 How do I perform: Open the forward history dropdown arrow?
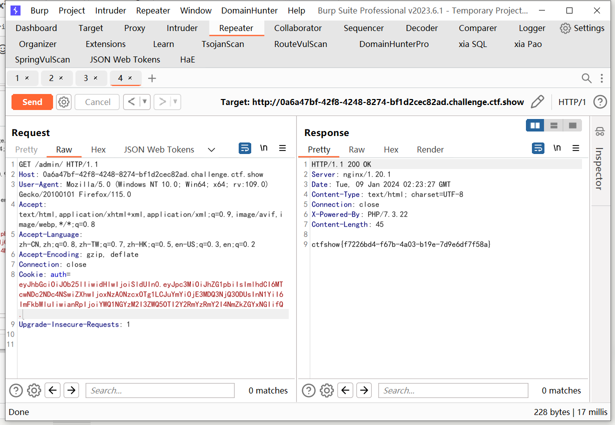coord(175,102)
